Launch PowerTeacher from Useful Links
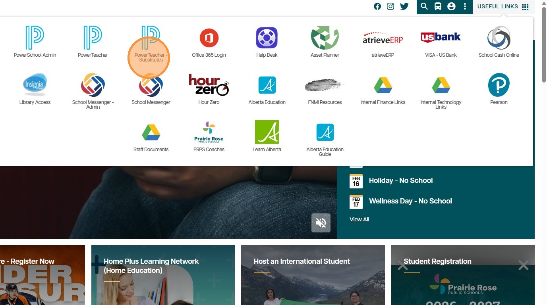Viewport: 547px width, 305px height. (93, 42)
